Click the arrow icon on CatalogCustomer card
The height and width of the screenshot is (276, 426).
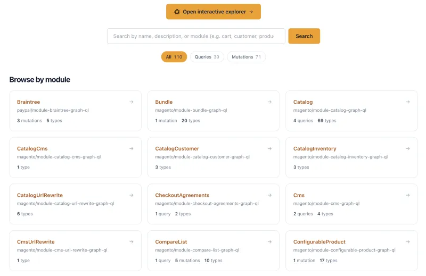[269, 149]
